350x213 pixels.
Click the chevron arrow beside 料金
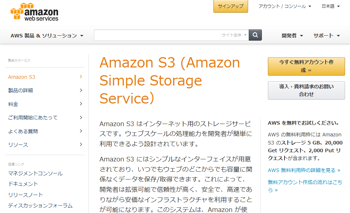click(81, 104)
